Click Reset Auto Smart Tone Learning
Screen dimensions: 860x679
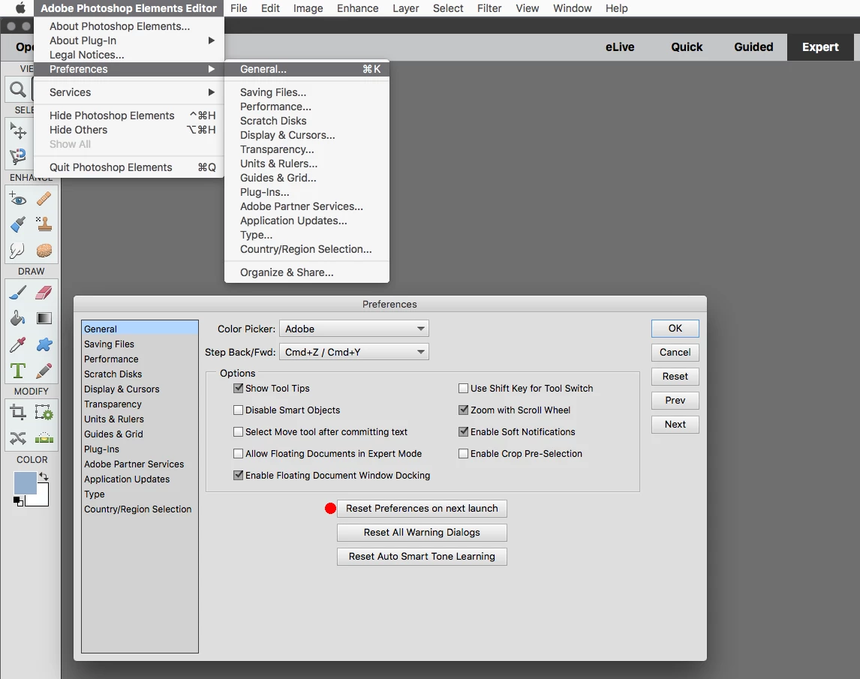point(422,557)
